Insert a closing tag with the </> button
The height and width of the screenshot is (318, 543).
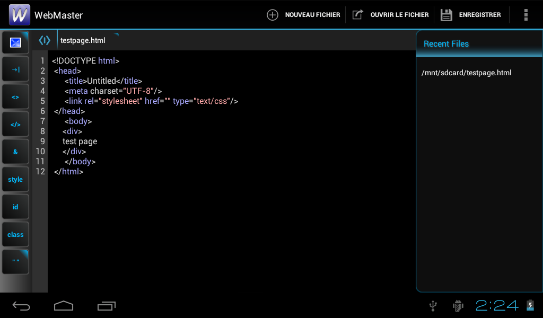point(15,125)
